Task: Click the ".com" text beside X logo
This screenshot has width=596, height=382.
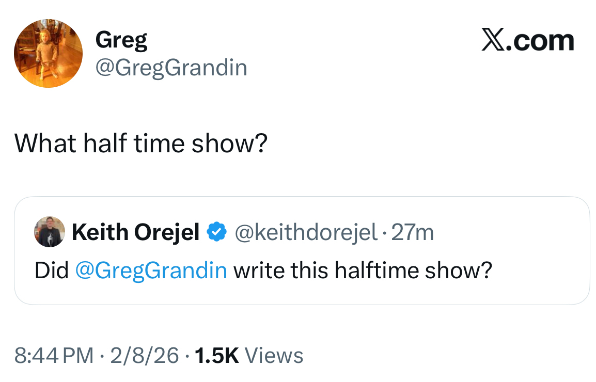Action: tap(540, 41)
